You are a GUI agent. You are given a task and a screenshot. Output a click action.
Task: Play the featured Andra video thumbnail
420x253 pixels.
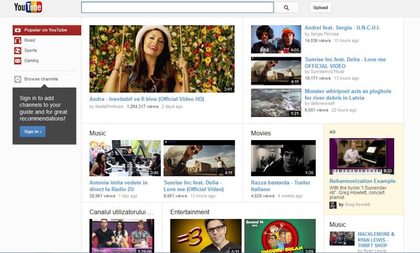pos(162,59)
